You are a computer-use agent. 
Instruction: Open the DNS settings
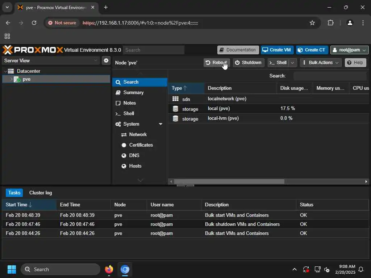(x=134, y=156)
